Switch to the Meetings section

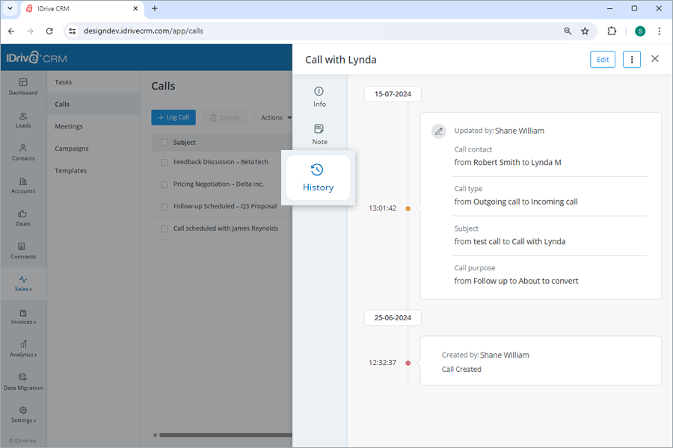(70, 126)
